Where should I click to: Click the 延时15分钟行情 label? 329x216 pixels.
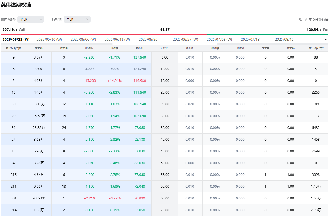[316, 20]
